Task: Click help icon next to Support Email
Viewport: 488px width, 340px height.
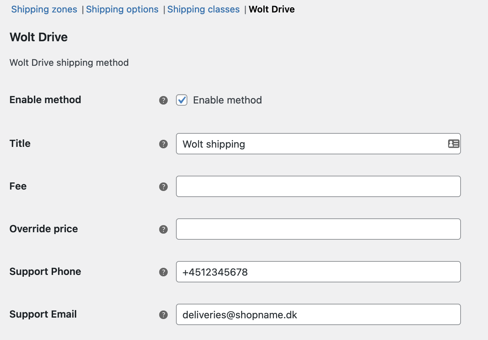Action: click(163, 315)
